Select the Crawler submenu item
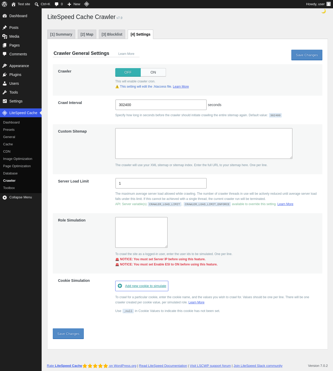Screen dimensions: 333x371 coord(9,181)
